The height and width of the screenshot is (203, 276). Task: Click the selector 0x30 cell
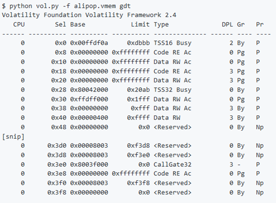pos(58,99)
